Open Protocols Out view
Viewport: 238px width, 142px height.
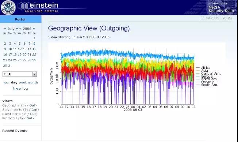coord(30,118)
